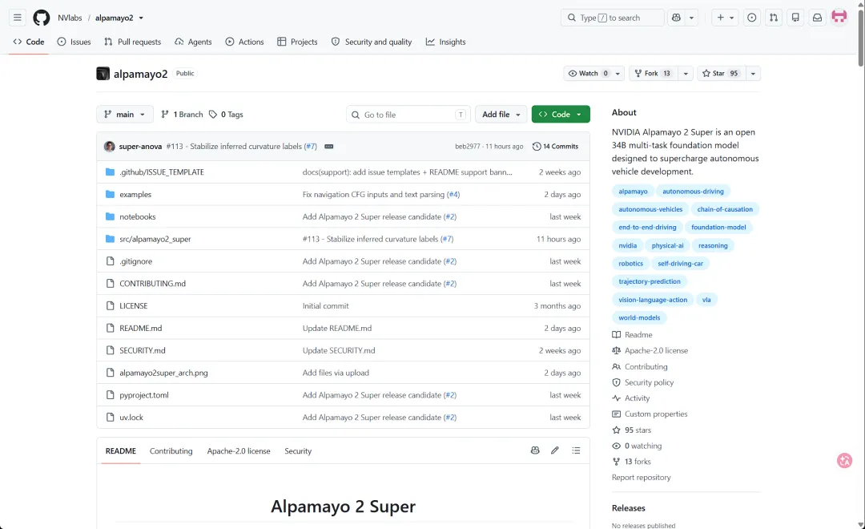Viewport: 865px width, 529px height.
Task: Open Projects tab
Action: [x=297, y=42]
